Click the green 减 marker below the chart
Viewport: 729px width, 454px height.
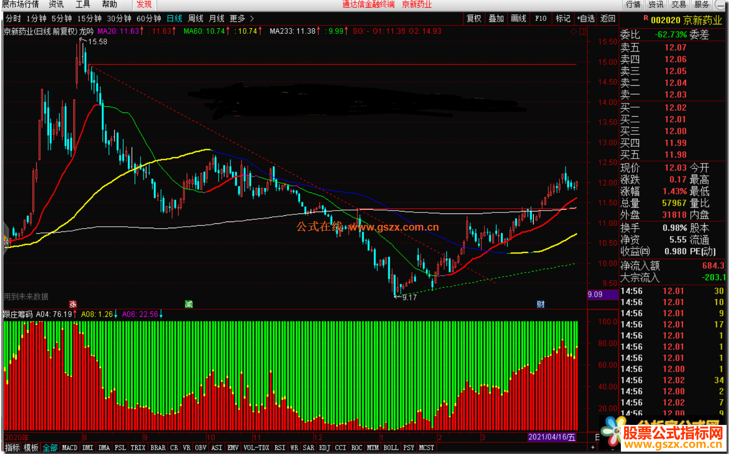pos(189,304)
